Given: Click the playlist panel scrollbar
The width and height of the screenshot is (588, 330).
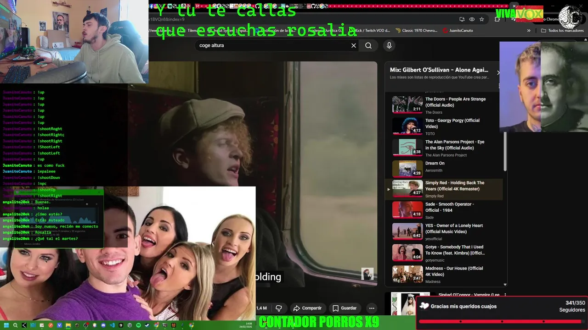Looking at the screenshot, I should pos(505,151).
